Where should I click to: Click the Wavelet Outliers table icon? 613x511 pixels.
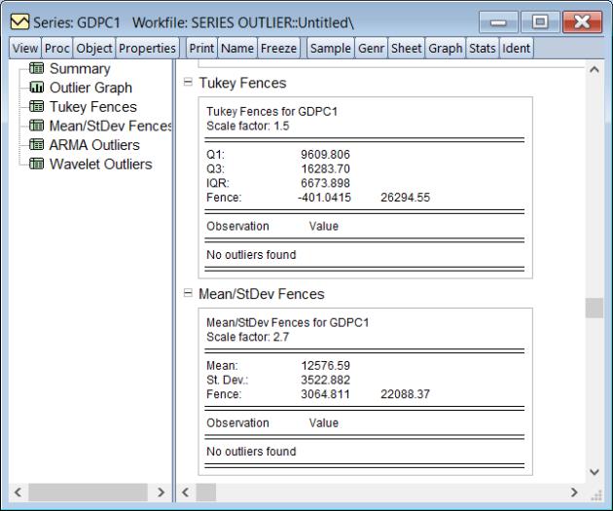38,164
